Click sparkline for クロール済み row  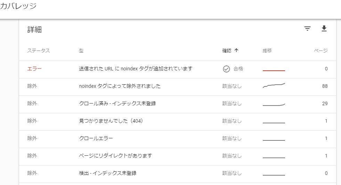(x=274, y=105)
